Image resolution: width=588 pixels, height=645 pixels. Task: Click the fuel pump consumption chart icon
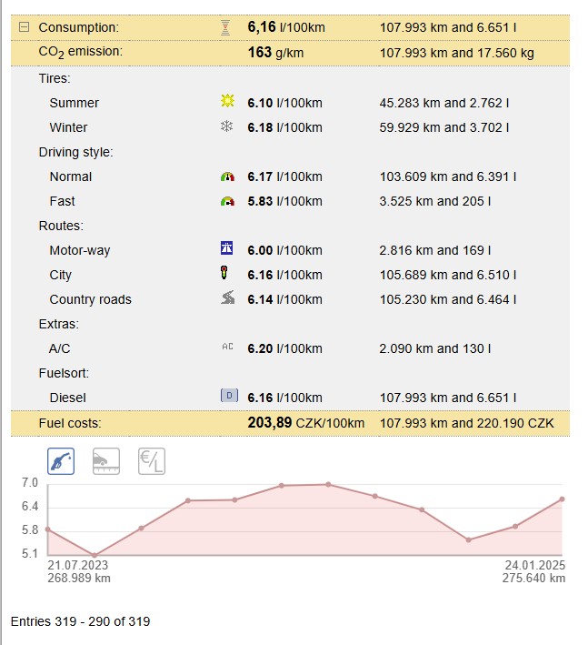tap(60, 461)
